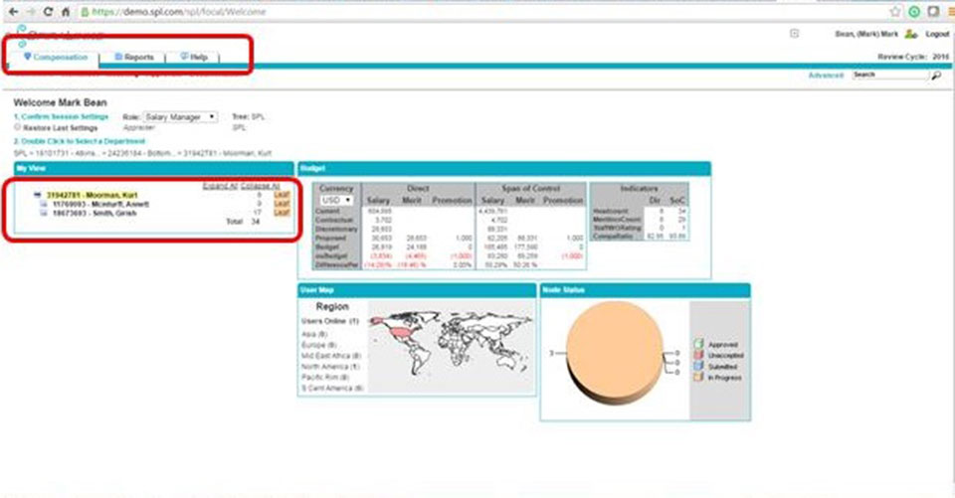The image size is (955, 498).
Task: Select the Restore Last Settings radio button
Action: tap(17, 127)
